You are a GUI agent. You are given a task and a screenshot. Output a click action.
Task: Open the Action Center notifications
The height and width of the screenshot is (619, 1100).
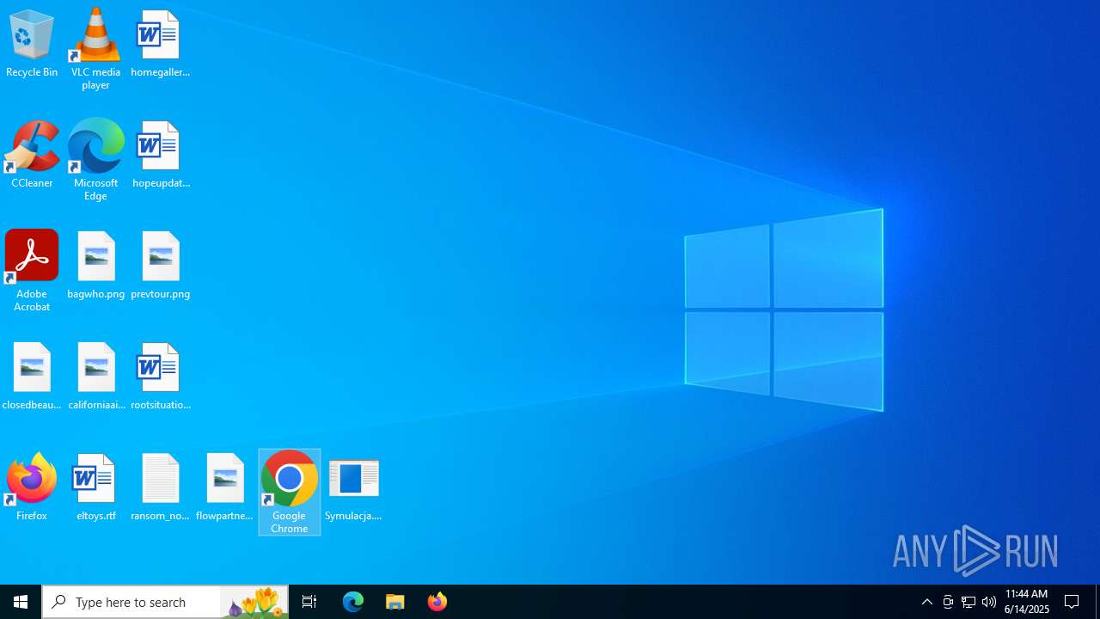pos(1072,602)
